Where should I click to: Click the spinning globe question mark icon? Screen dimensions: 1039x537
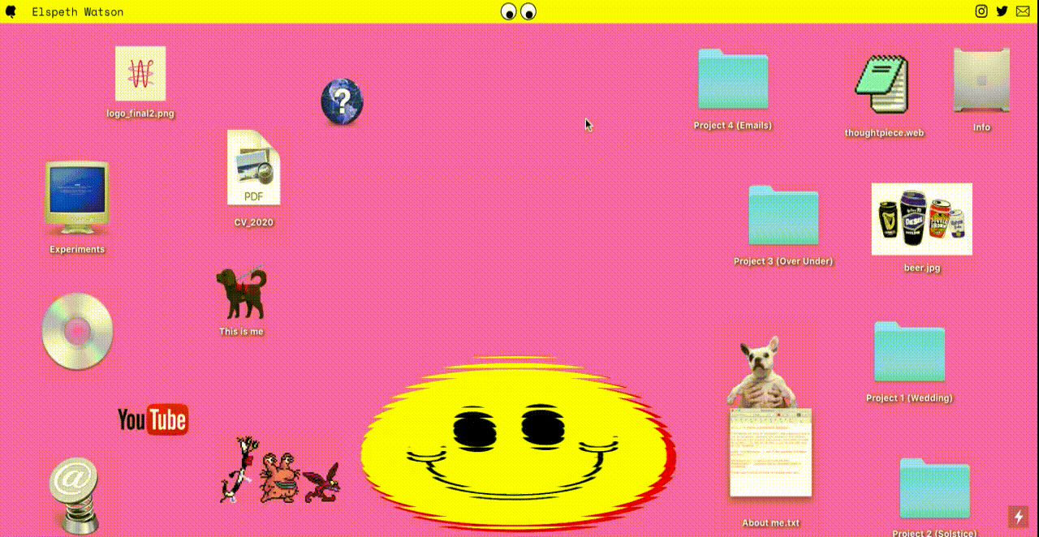coord(343,101)
